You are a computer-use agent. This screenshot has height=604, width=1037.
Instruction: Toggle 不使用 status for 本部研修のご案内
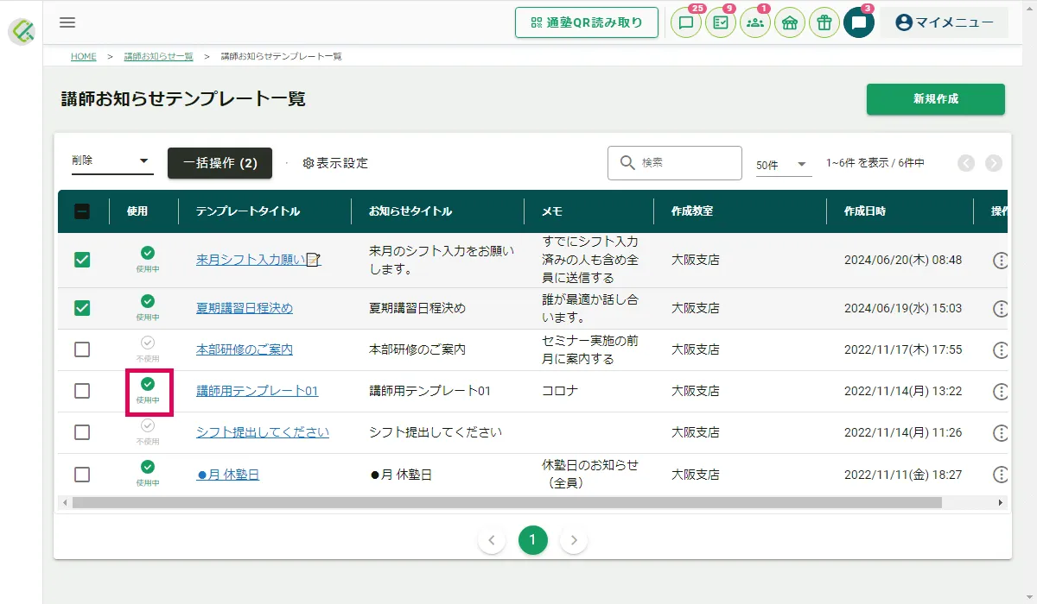point(148,349)
